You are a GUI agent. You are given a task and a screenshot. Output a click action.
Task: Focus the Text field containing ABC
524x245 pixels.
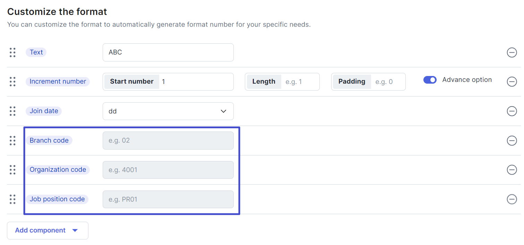point(168,52)
